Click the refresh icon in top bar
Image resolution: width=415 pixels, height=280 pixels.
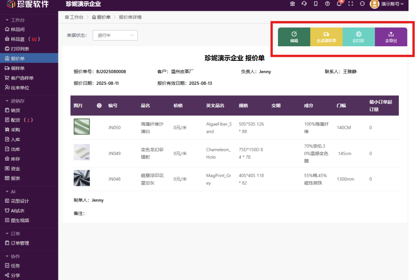pos(362,4)
